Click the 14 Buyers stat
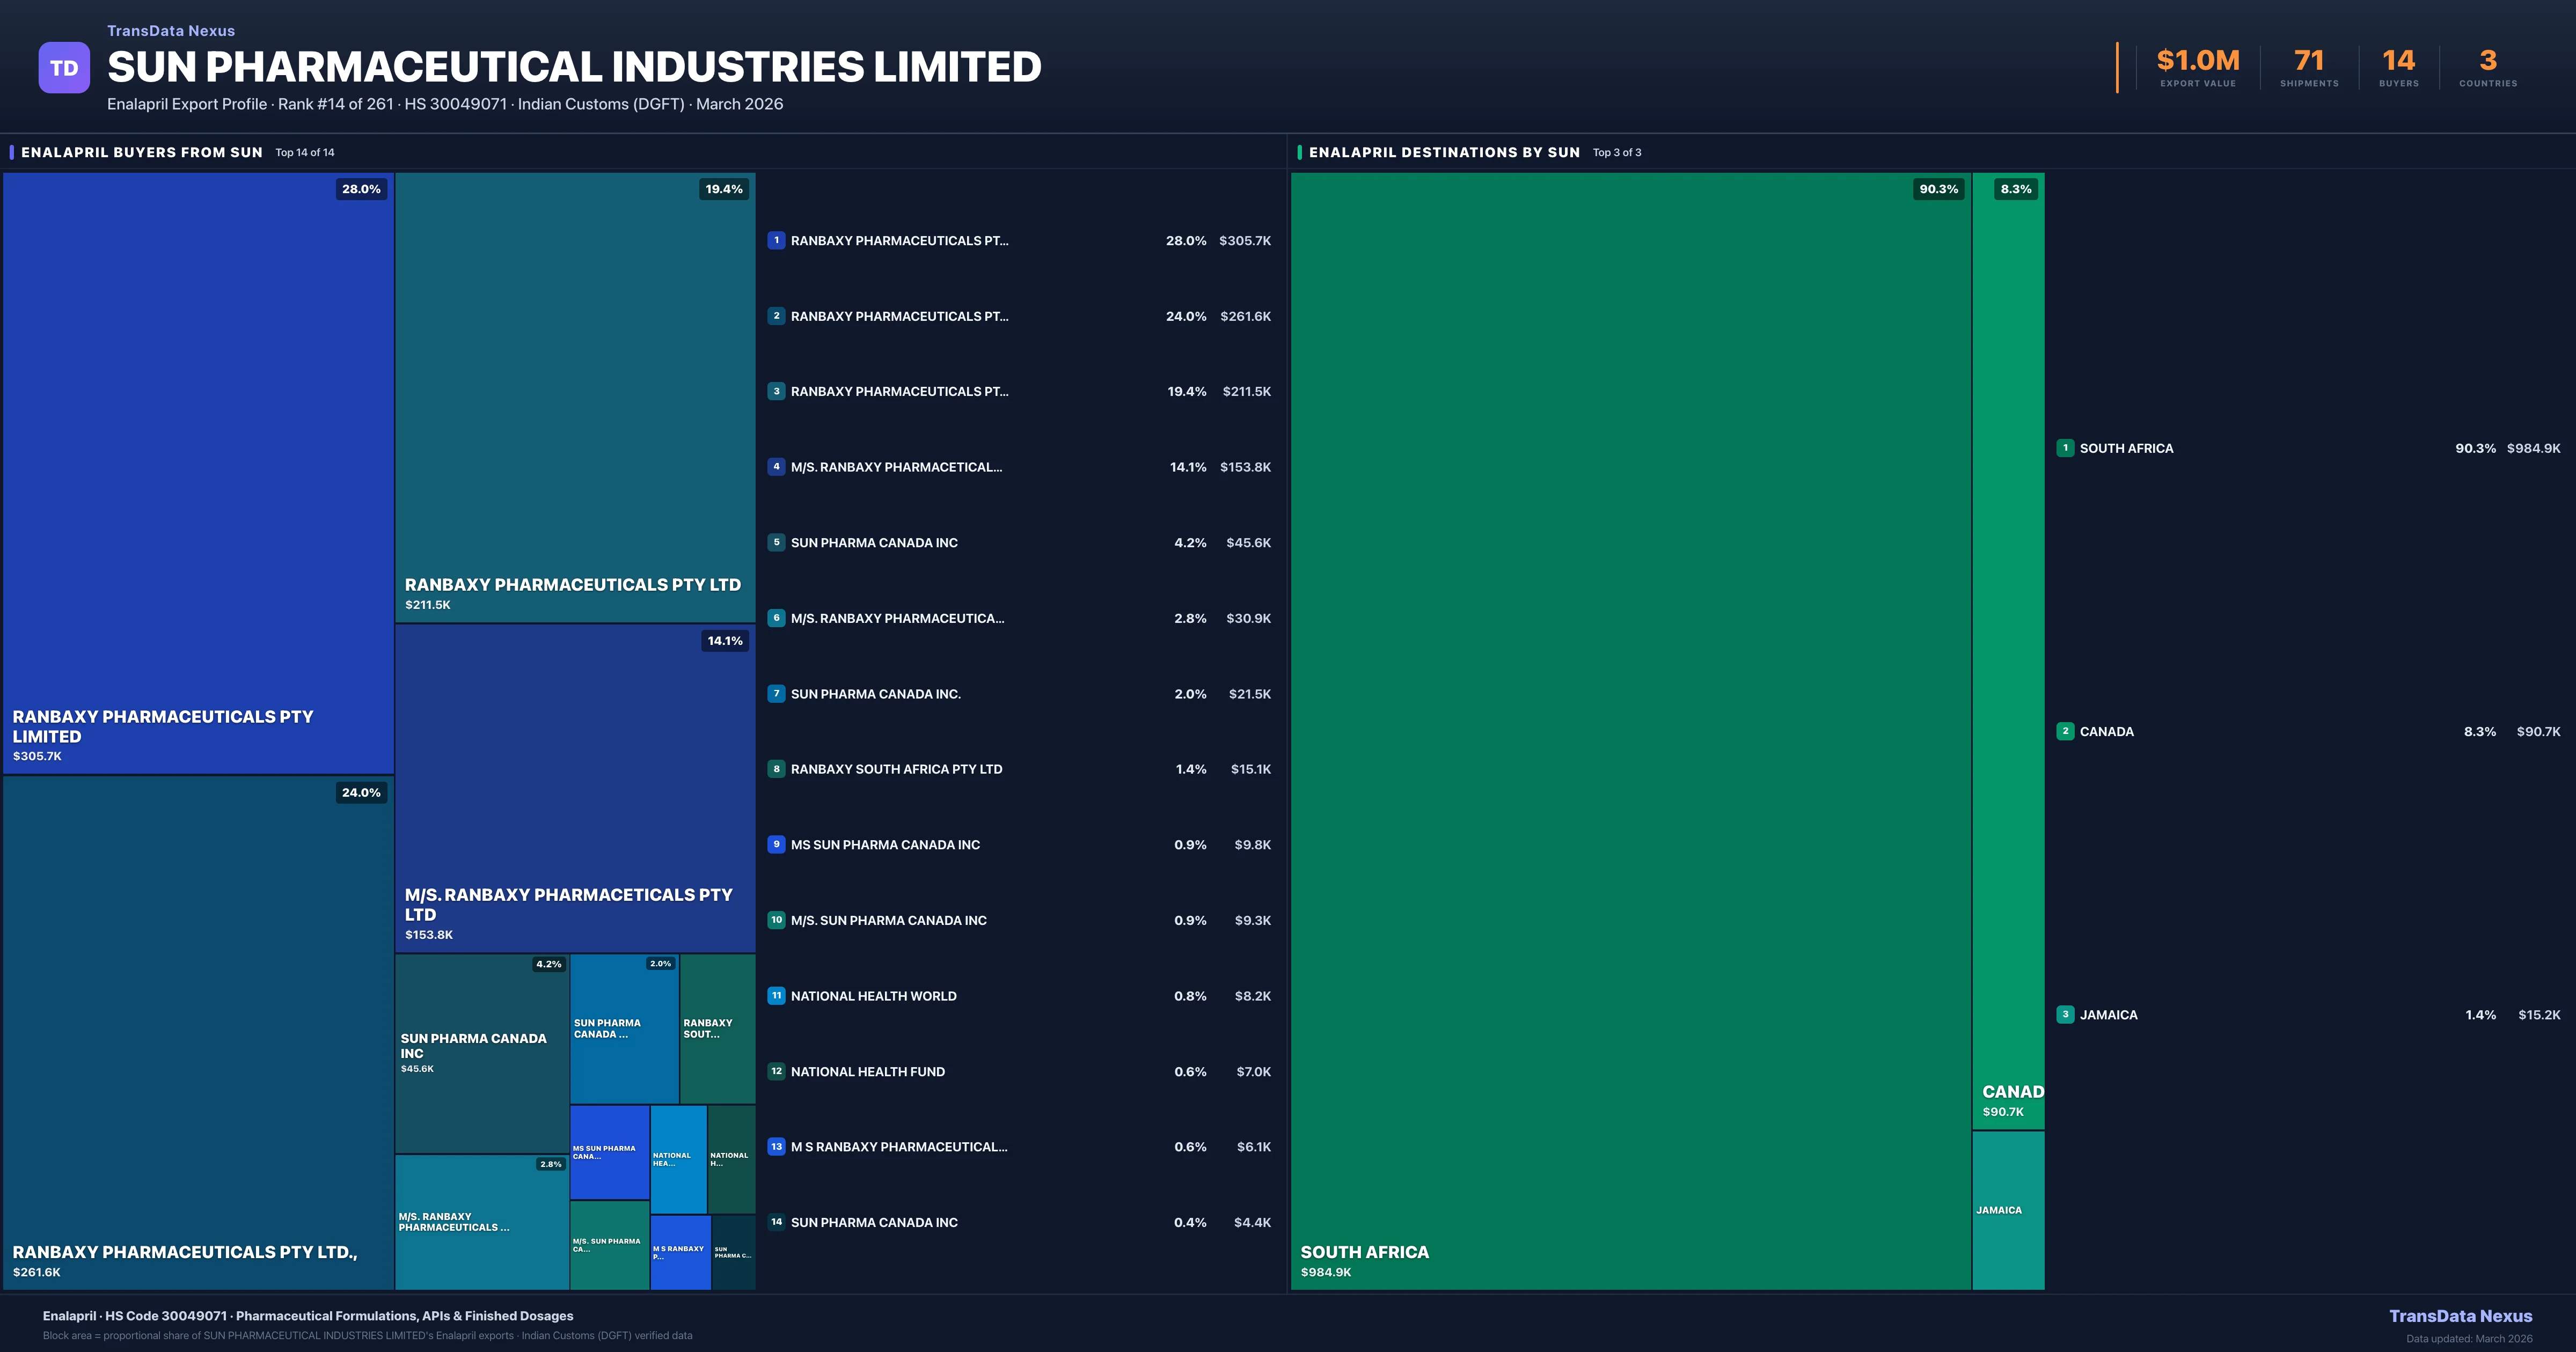The height and width of the screenshot is (1352, 2576). [2398, 68]
